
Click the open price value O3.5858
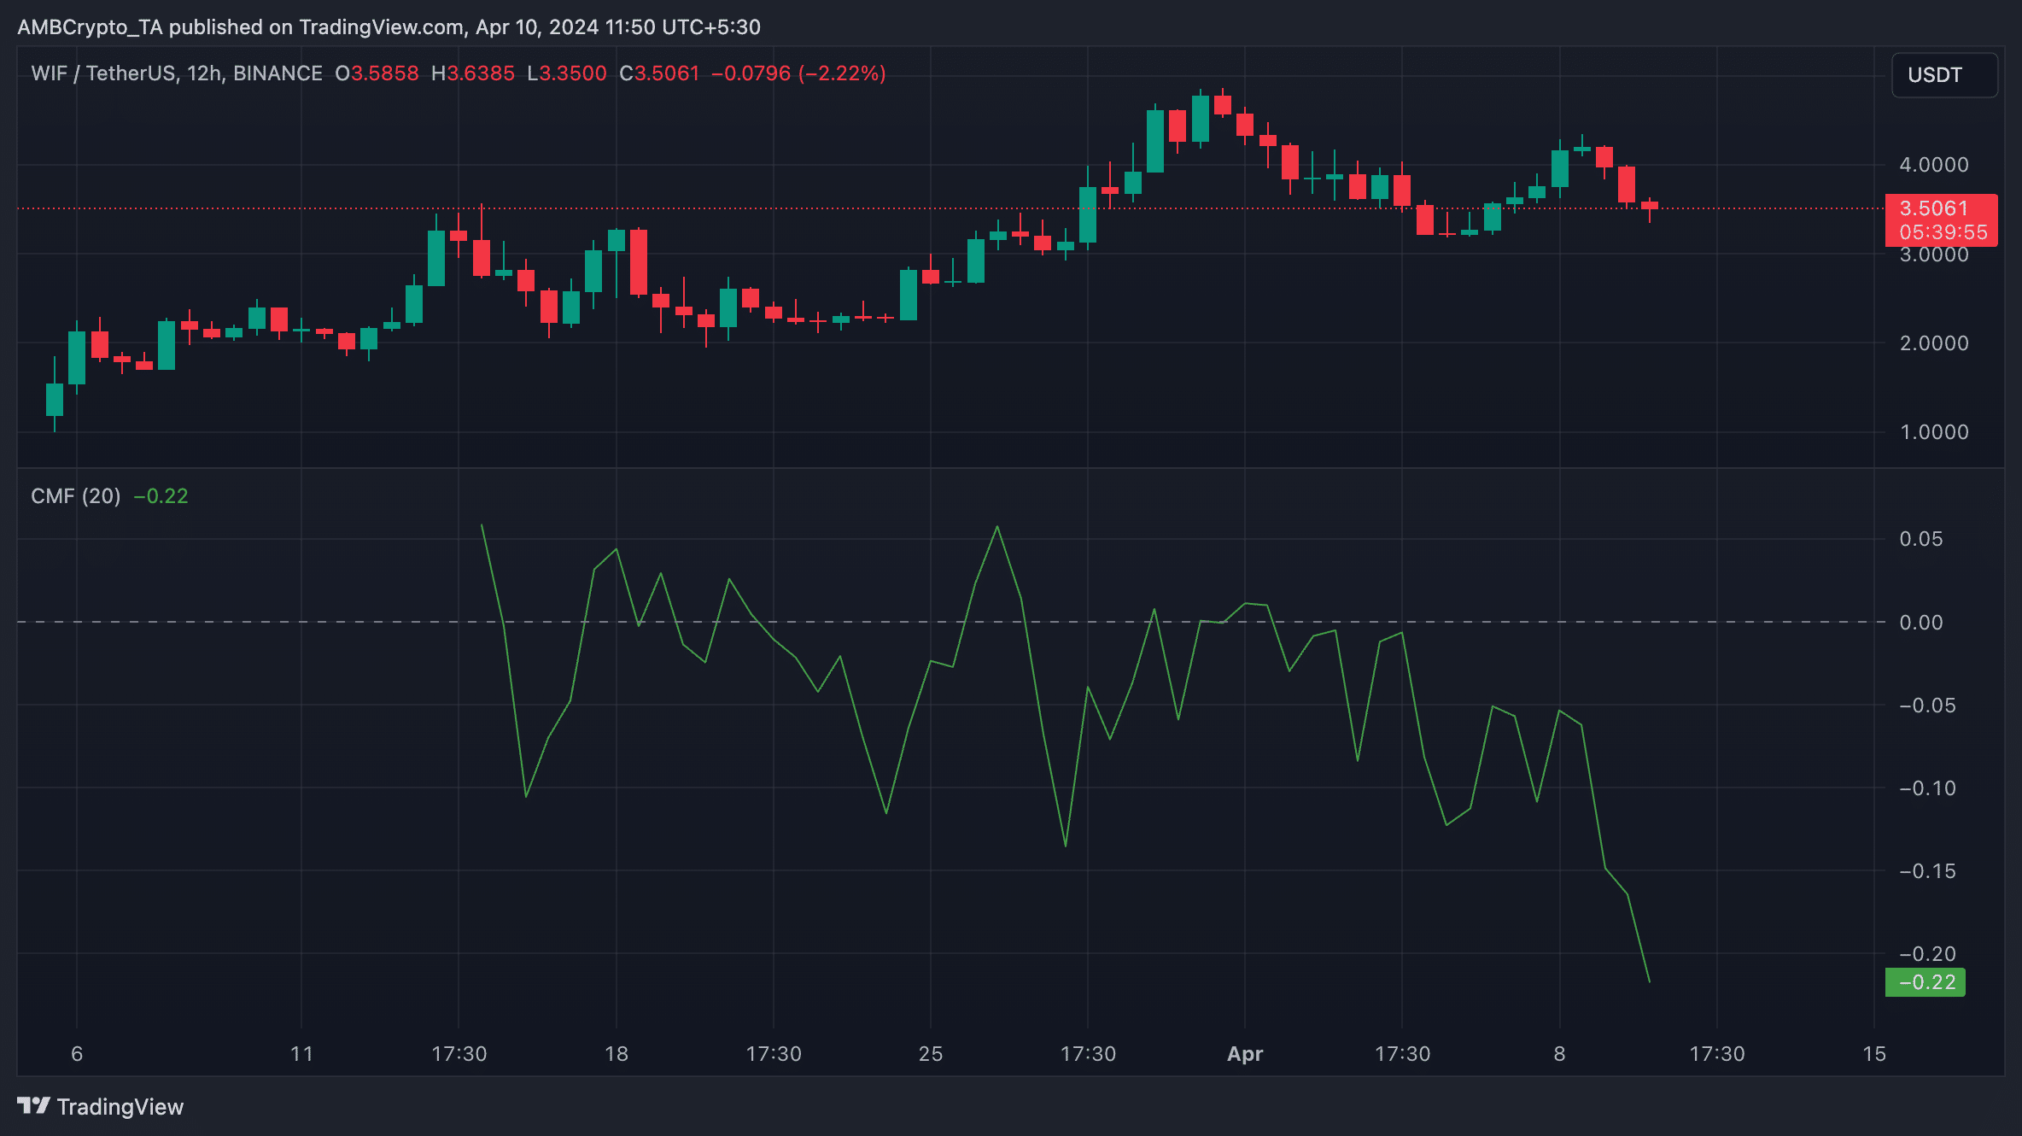click(x=377, y=73)
